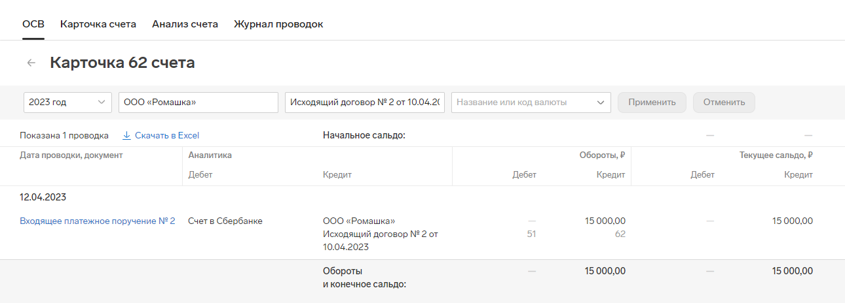Download report via Скачать в Excel link
845x303 pixels.
pos(167,136)
